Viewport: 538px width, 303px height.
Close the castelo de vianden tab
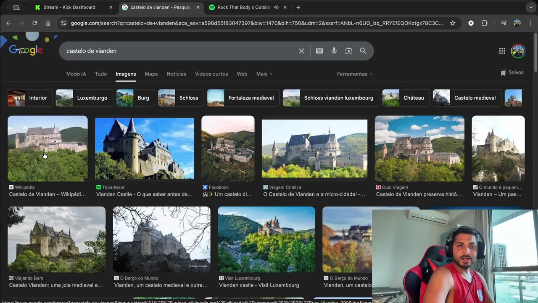coord(198,7)
